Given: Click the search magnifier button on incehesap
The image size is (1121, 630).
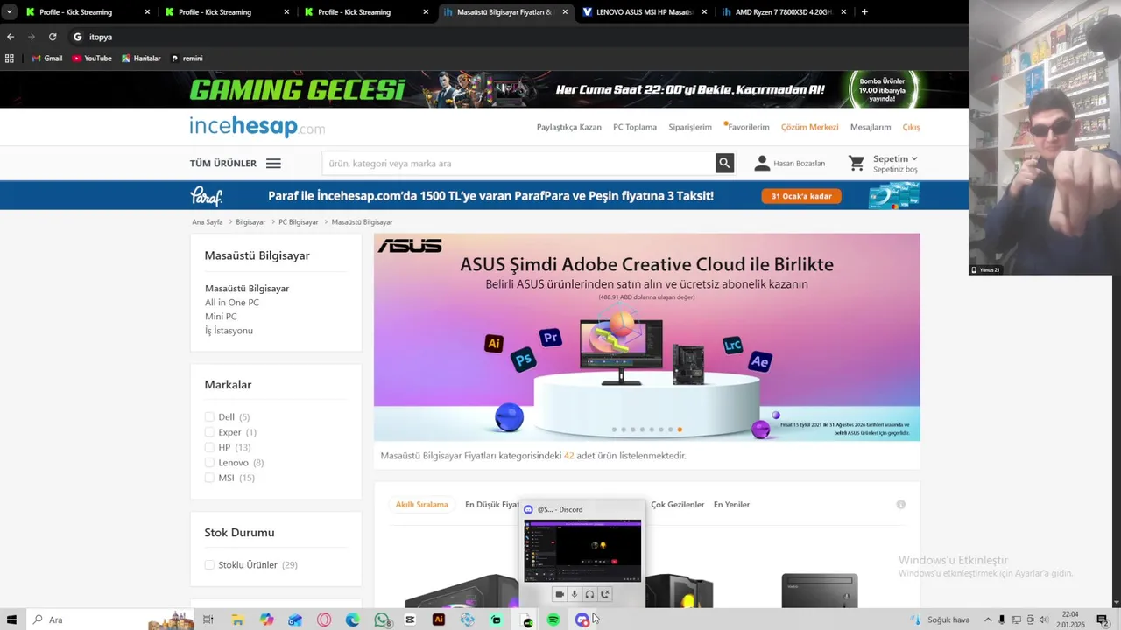Looking at the screenshot, I should tap(724, 163).
